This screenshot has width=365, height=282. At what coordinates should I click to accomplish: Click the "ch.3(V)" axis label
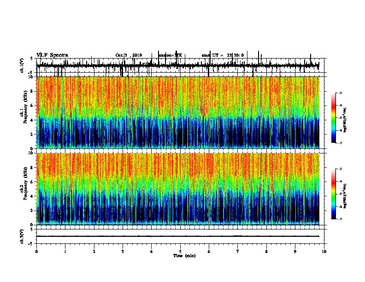22,236
